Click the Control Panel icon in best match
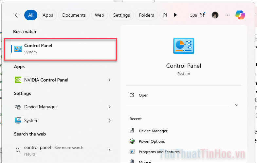The height and width of the screenshot is (163, 257). click(18, 49)
